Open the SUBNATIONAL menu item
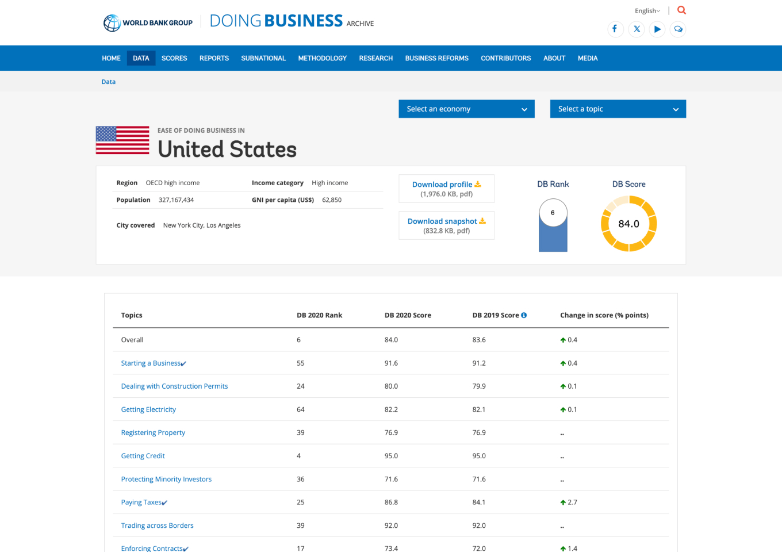The image size is (782, 552). pos(263,58)
